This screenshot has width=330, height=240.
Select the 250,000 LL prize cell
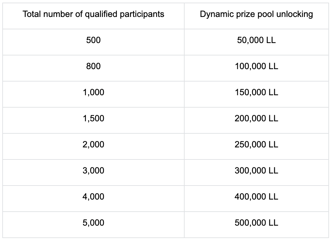[256, 145]
